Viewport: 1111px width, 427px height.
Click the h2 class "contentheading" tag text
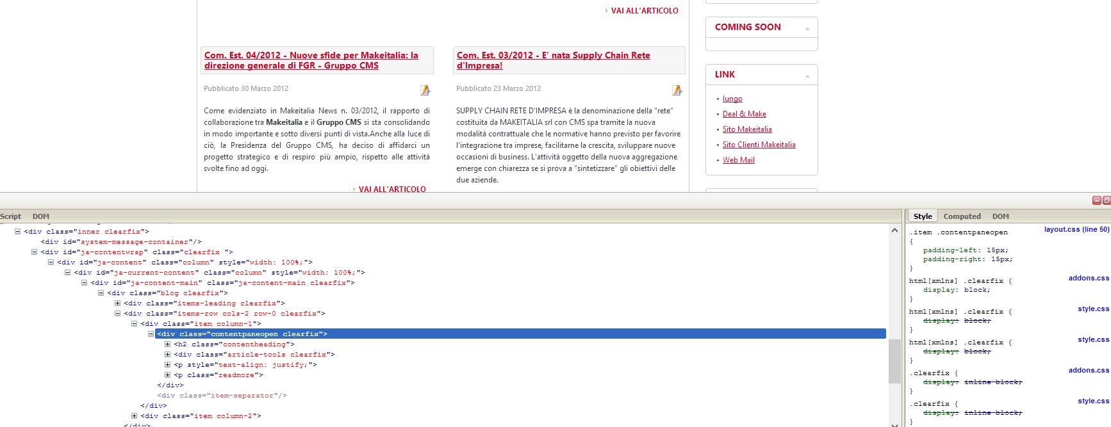pos(234,344)
